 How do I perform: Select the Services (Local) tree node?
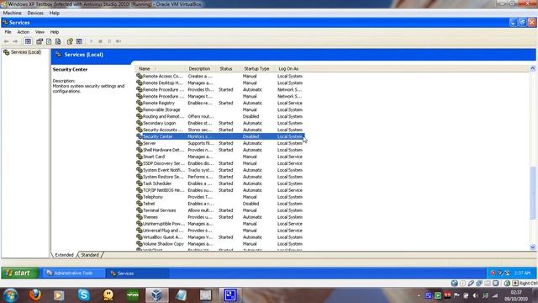click(26, 52)
